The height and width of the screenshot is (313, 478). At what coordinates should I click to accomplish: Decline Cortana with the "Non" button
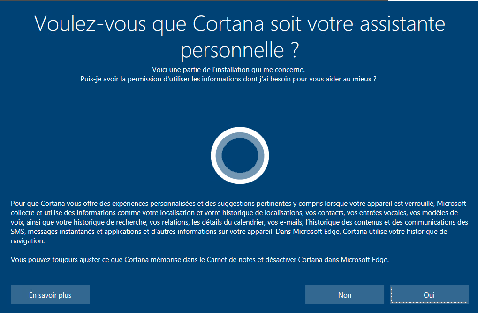click(x=344, y=295)
